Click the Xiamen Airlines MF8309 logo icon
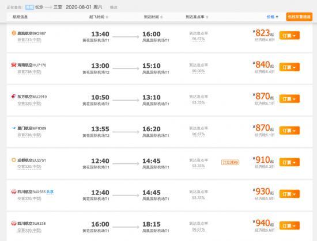 pos(14,128)
